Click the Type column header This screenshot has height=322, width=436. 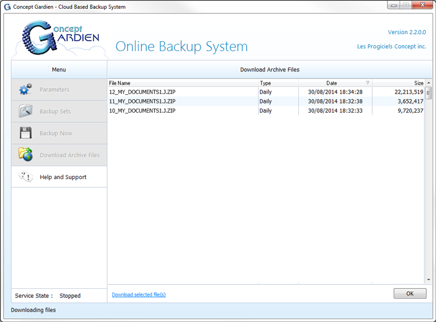278,83
